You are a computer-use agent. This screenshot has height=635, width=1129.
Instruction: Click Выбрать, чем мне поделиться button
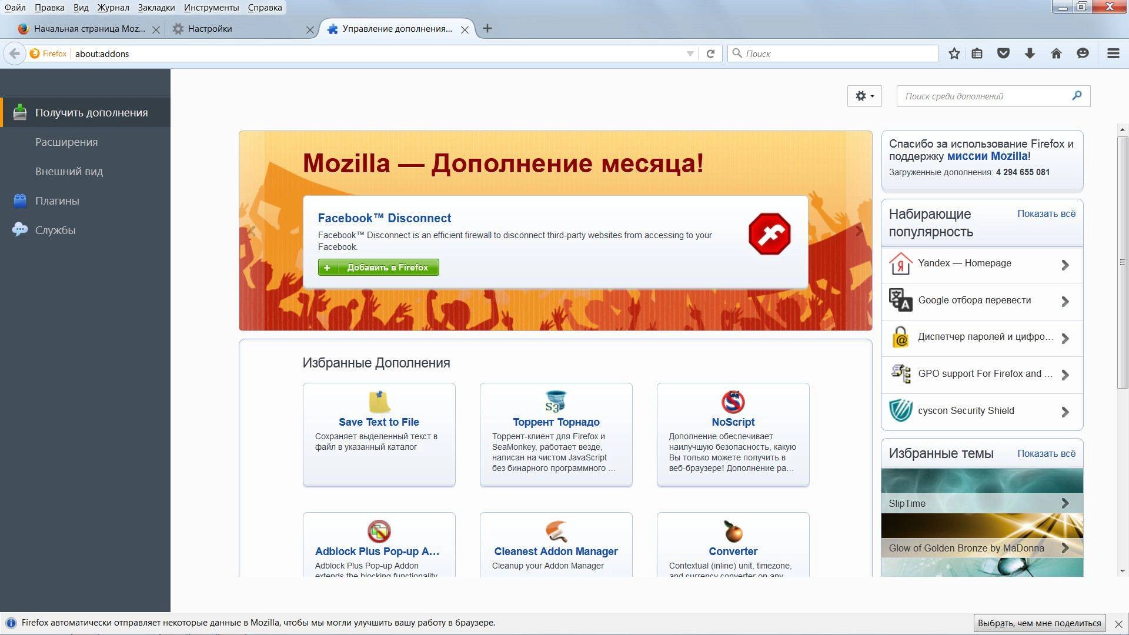tap(1039, 623)
